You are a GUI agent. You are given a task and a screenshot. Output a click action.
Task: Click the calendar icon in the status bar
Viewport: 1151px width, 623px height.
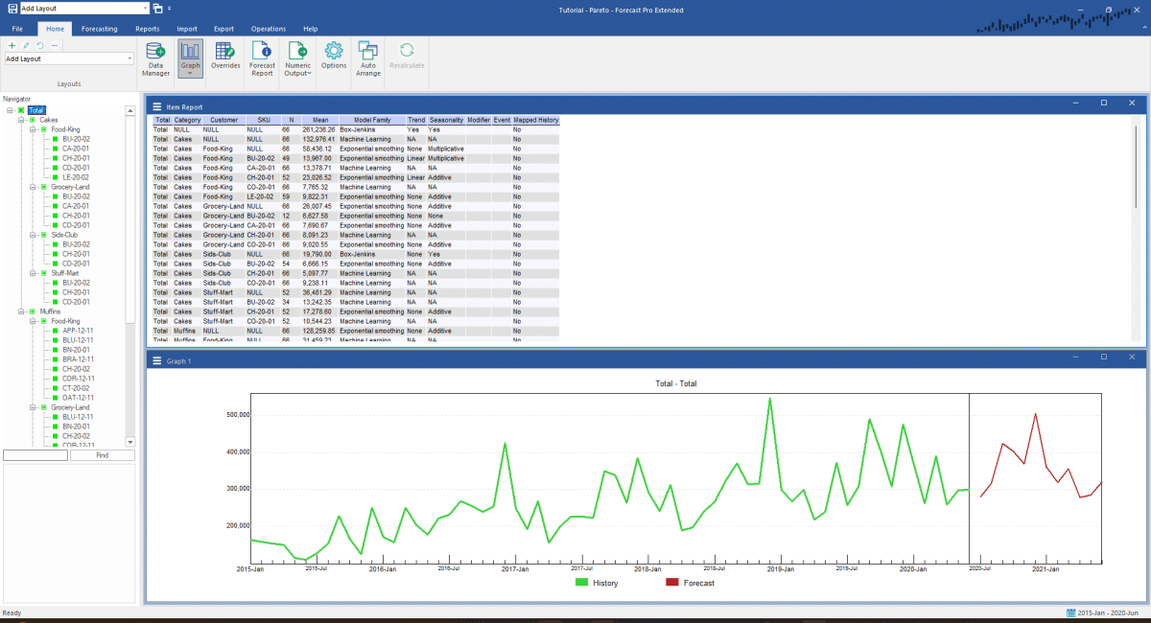(1071, 611)
